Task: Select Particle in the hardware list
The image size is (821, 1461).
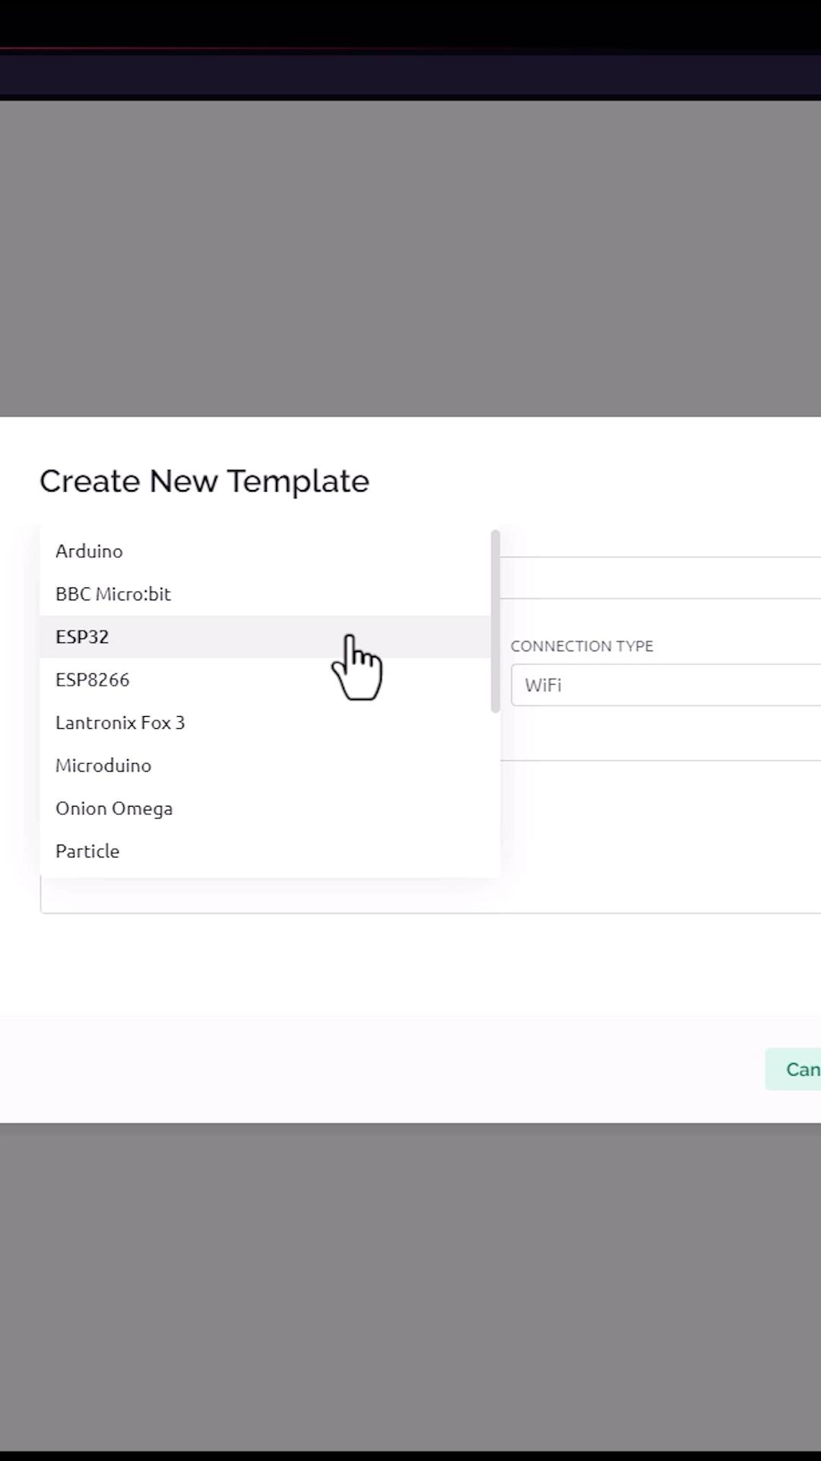Action: click(x=87, y=851)
